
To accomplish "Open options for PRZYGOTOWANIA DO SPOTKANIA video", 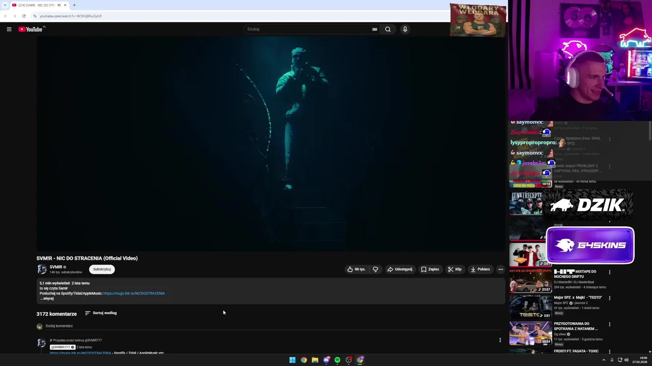I will tap(610, 324).
